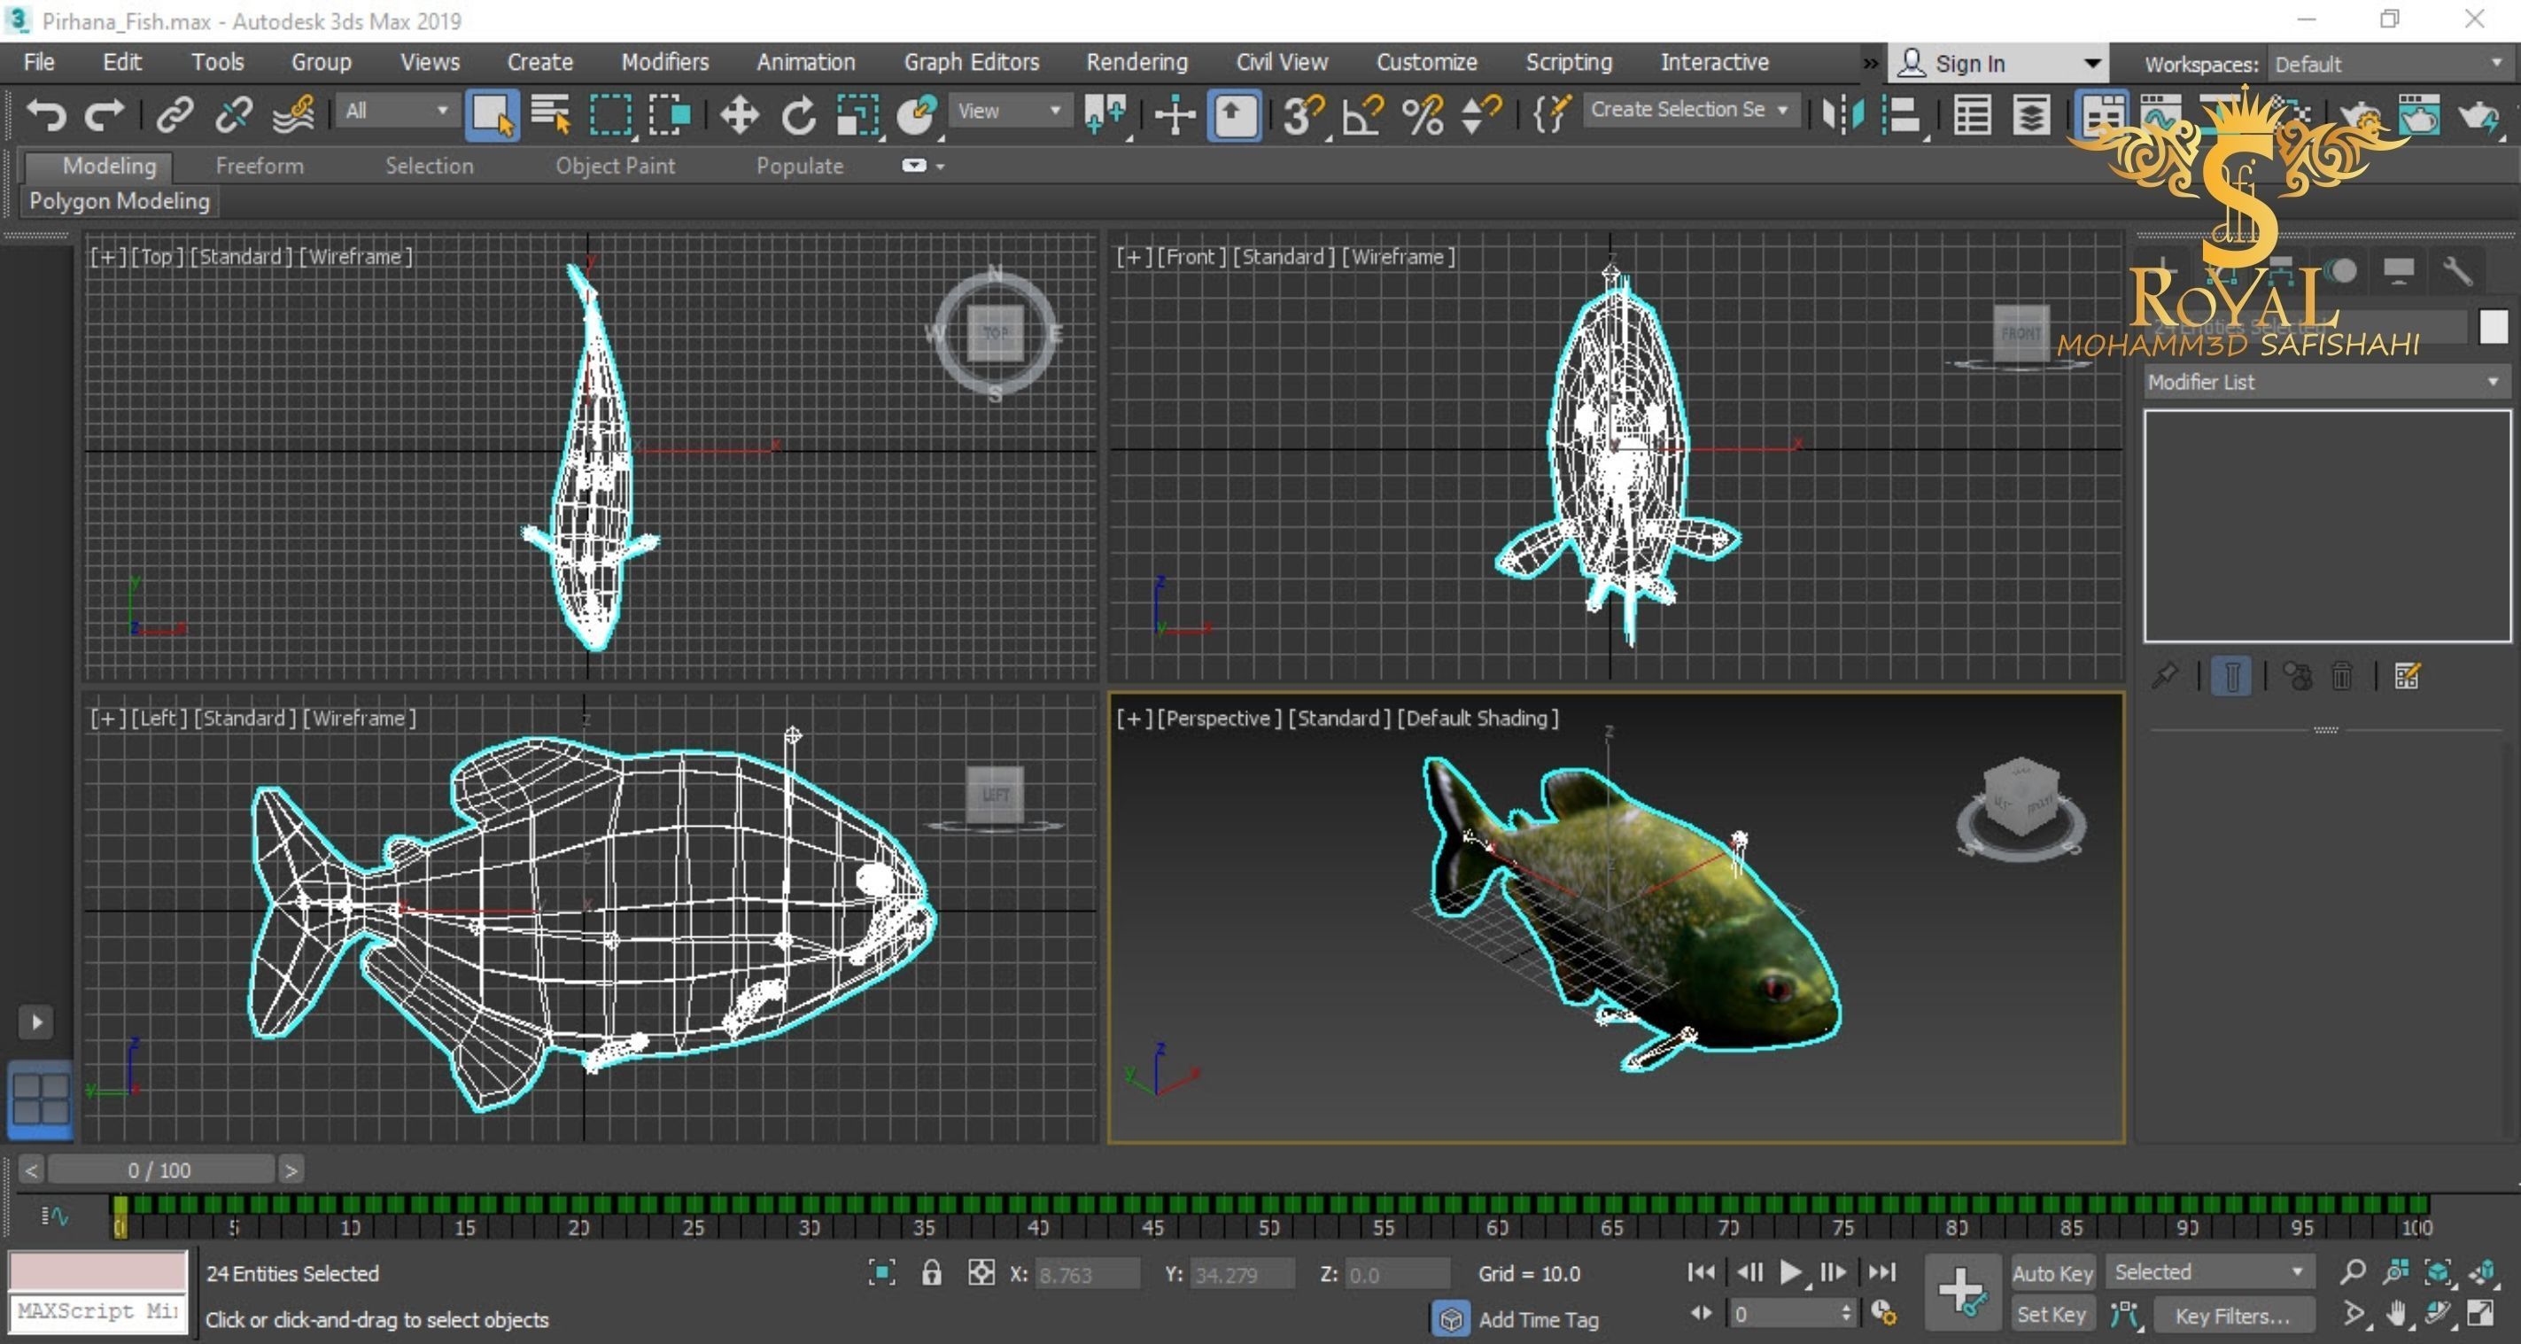Viewport: 2521px width, 1344px height.
Task: Toggle Absolute/Offset transform mode icon
Action: [981, 1271]
